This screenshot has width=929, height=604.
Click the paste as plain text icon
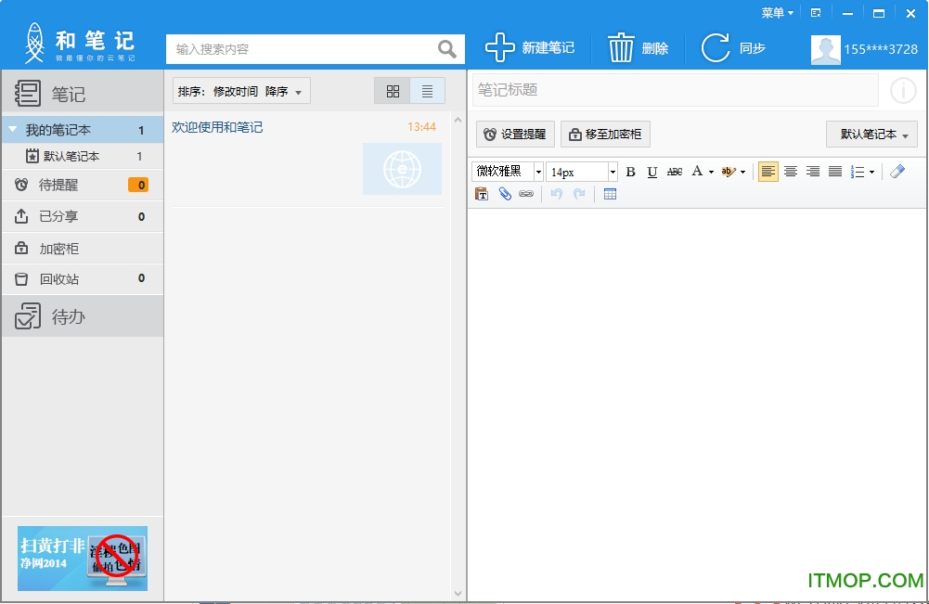pos(481,194)
